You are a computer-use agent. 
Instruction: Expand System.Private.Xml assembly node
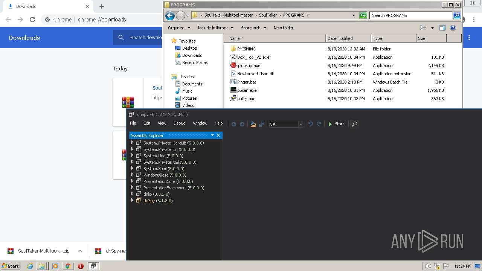132,162
